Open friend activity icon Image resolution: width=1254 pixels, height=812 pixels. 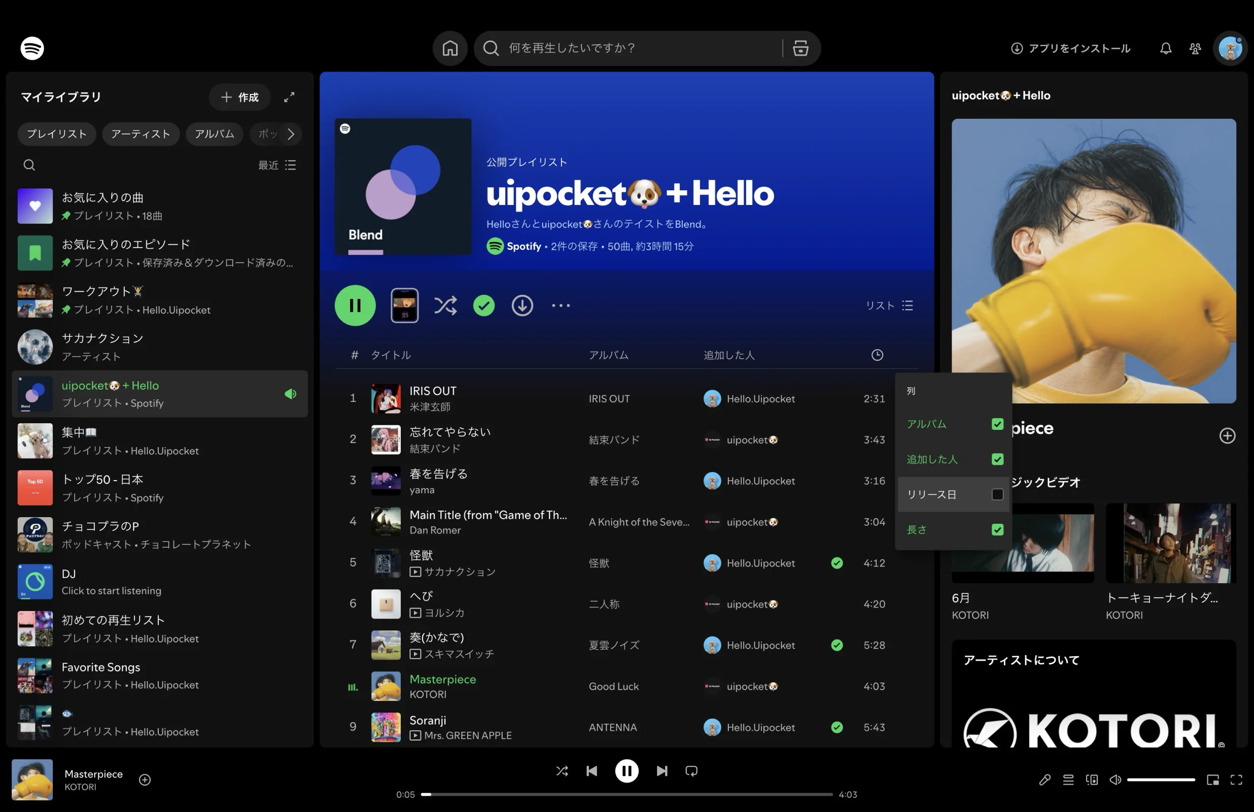coord(1195,49)
